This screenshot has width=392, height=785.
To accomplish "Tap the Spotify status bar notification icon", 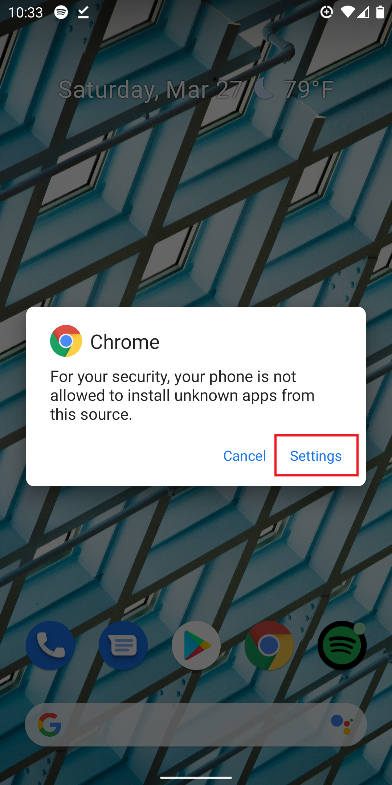I will (61, 12).
